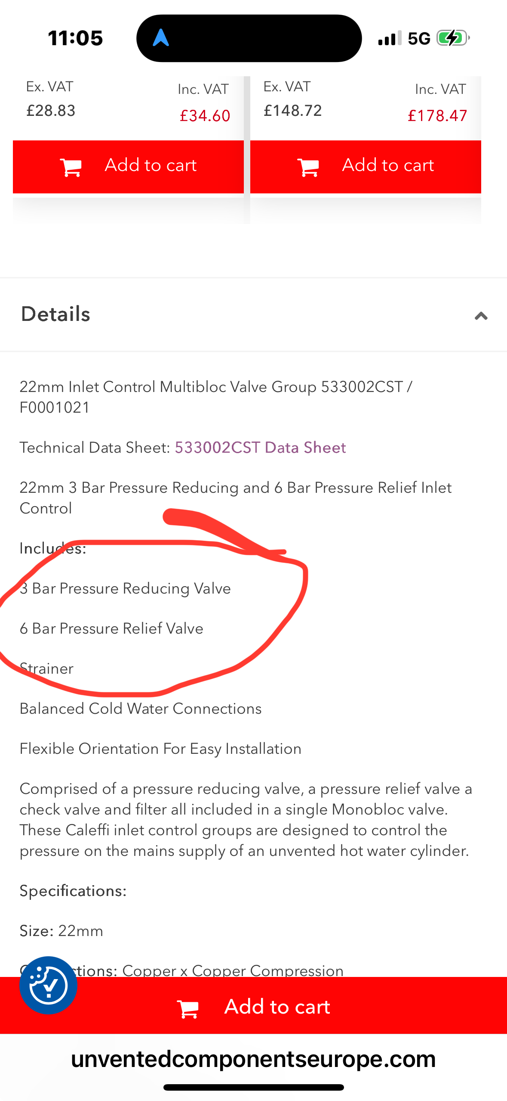Image resolution: width=507 pixels, height=1101 pixels.
Task: Tap the cart icon on left product card
Action: point(71,167)
